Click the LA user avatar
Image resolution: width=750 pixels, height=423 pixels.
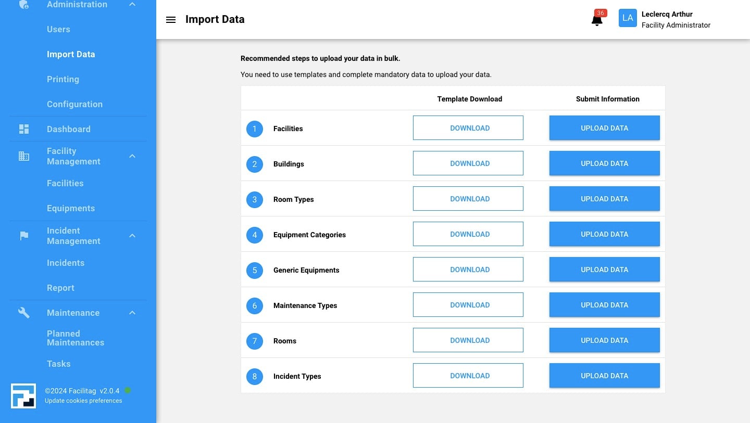pyautogui.click(x=628, y=18)
